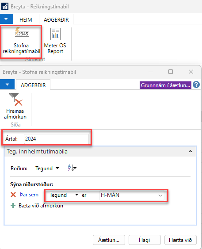Expand the Röðun Tegund dropdown

pos(47,169)
